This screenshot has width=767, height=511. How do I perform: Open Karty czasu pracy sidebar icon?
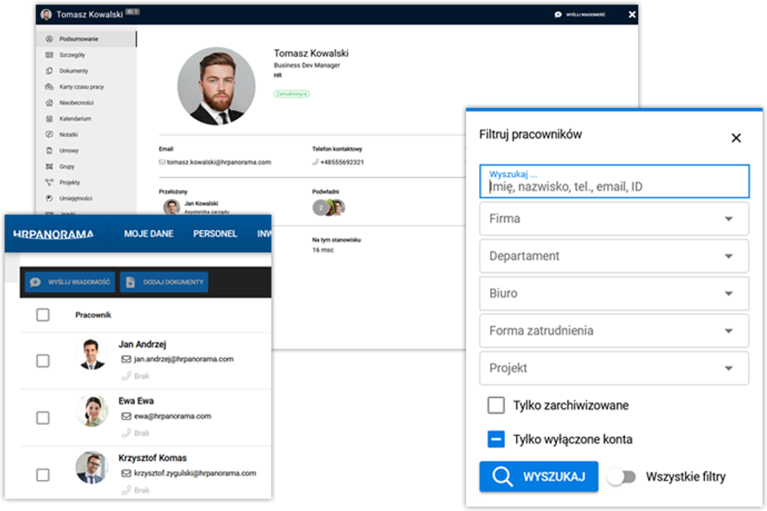(49, 87)
